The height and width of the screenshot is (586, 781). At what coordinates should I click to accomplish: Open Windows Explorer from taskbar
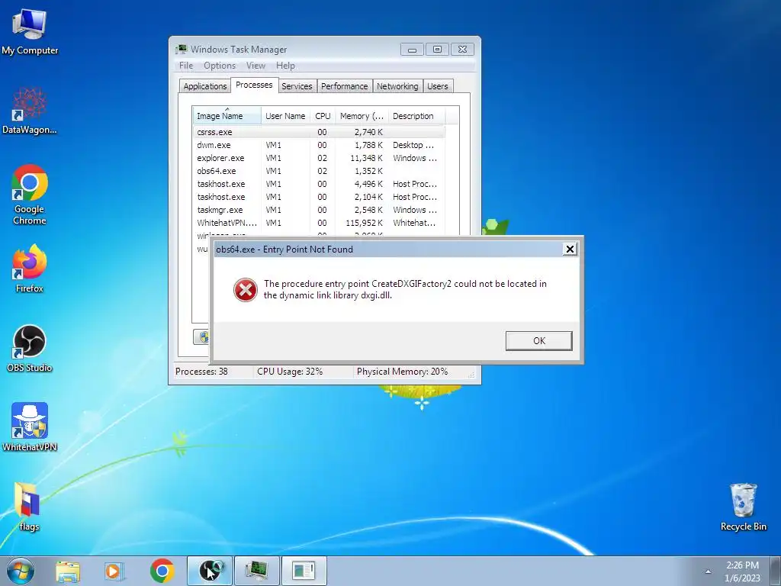68,571
